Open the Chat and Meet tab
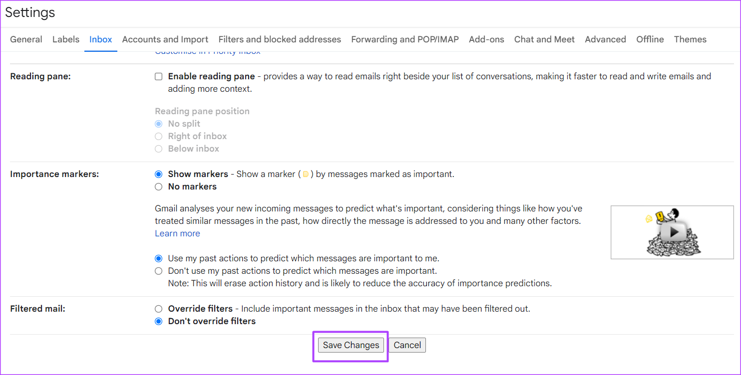741x375 pixels. point(544,39)
